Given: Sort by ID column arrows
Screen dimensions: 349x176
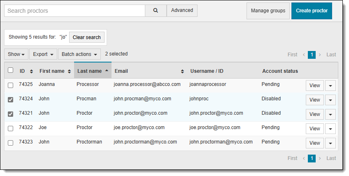Looking at the screenshot, I should coord(31,72).
